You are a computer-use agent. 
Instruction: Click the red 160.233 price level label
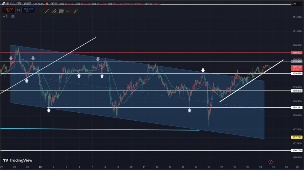[x=297, y=53]
